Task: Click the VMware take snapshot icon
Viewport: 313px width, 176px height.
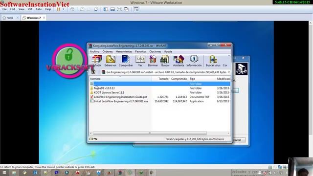Action: tap(82, 9)
